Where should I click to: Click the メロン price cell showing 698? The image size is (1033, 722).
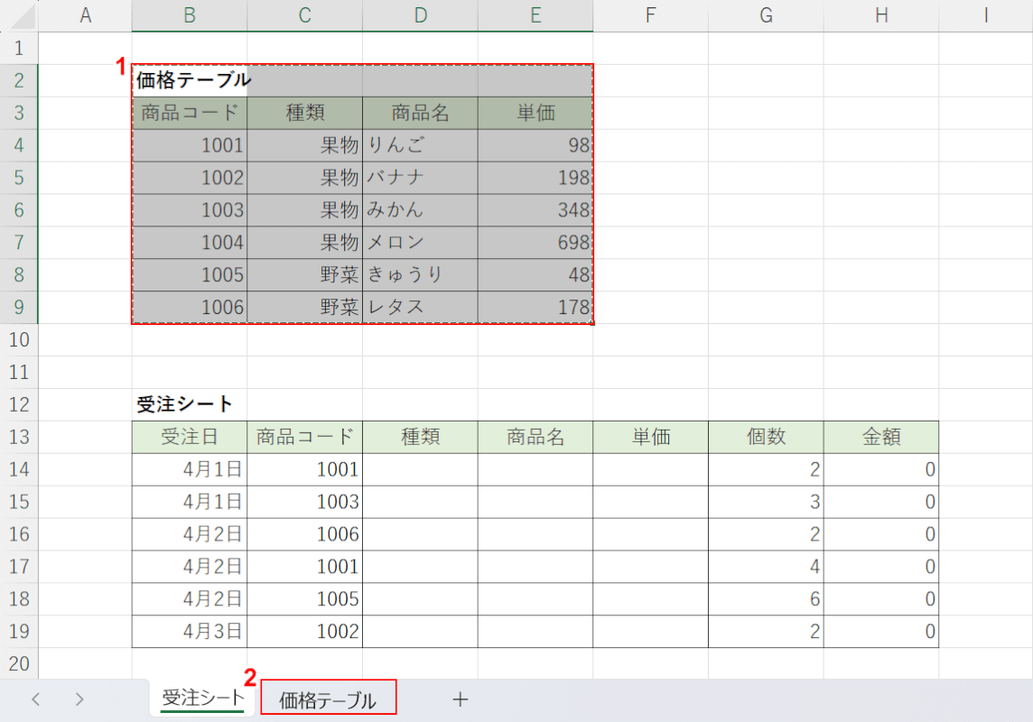click(x=535, y=243)
